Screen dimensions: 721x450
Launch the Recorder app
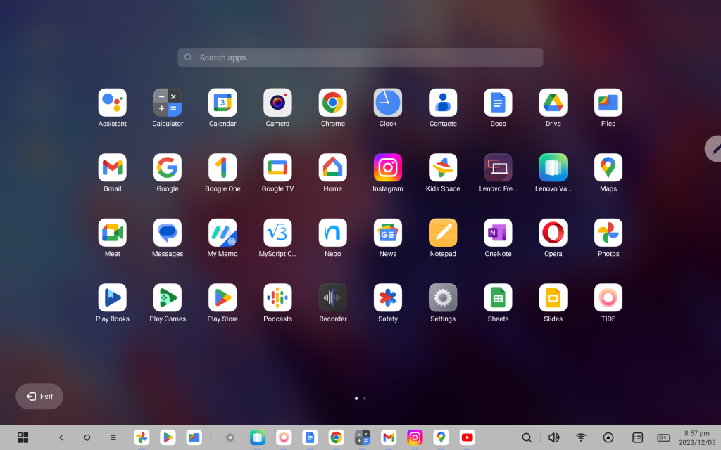click(332, 298)
